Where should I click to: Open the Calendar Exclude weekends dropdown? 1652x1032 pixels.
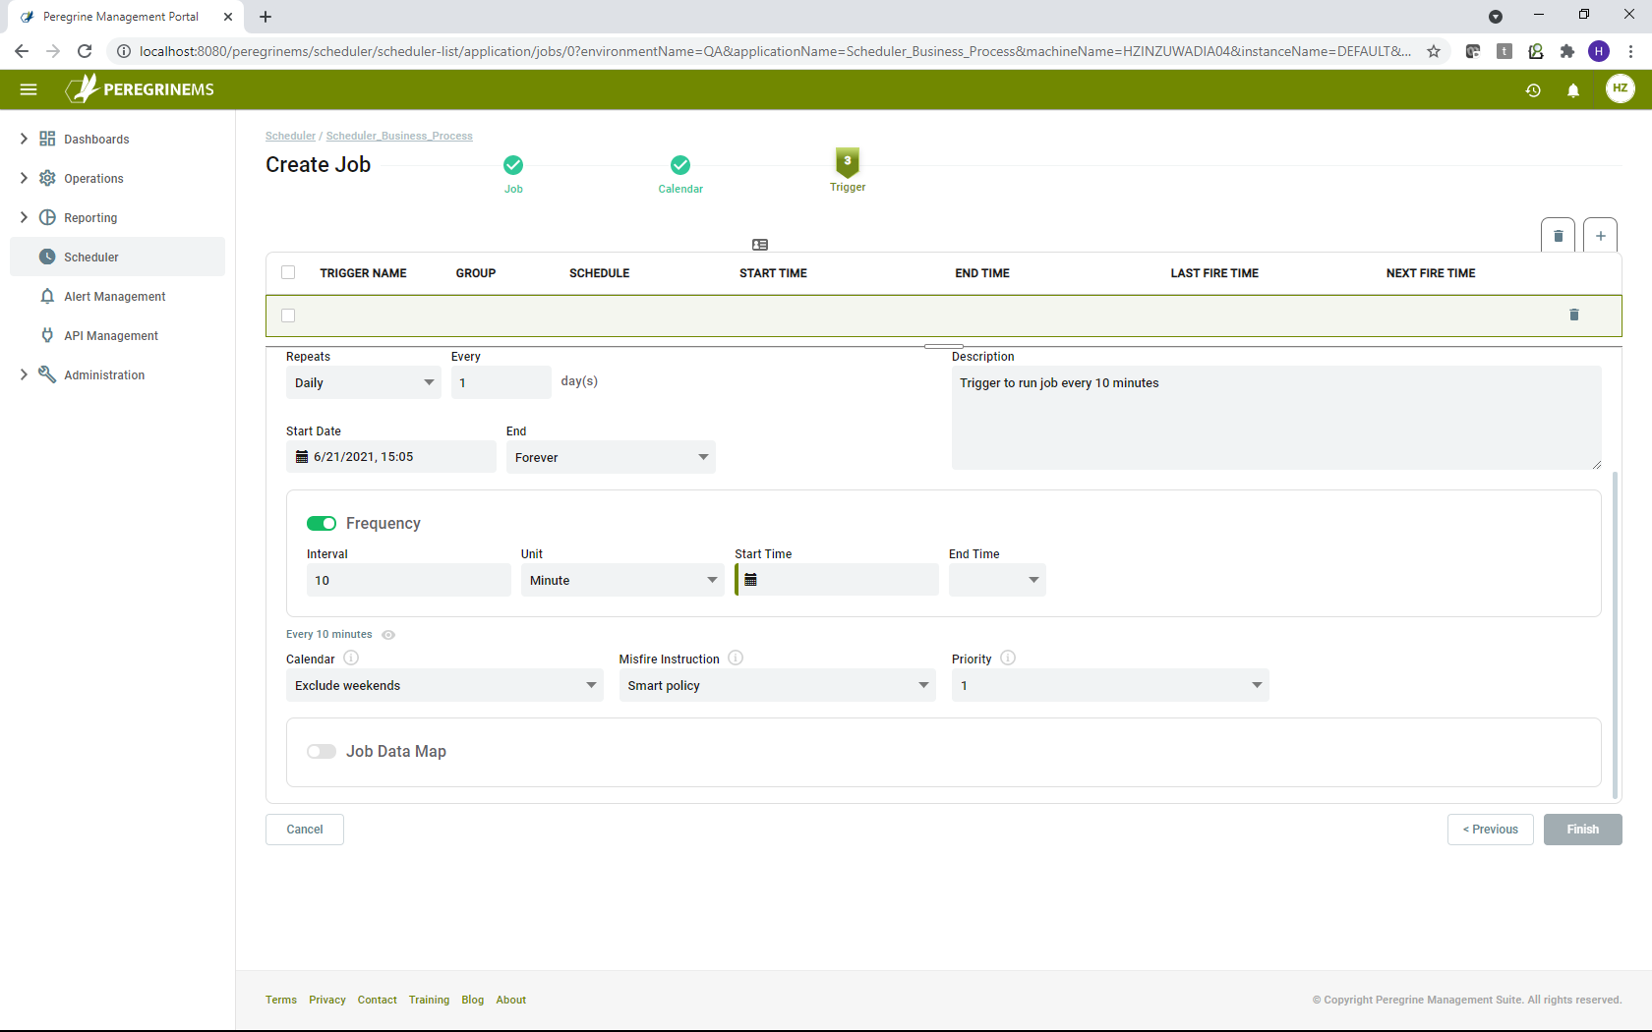(444, 685)
